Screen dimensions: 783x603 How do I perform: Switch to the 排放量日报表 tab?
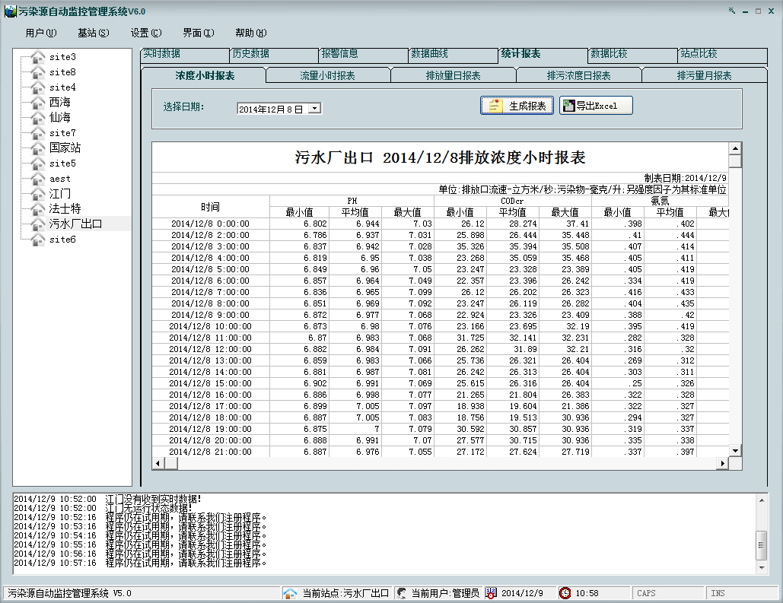453,76
